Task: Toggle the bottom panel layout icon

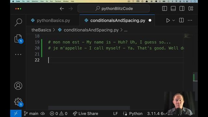Action: pos(173,8)
